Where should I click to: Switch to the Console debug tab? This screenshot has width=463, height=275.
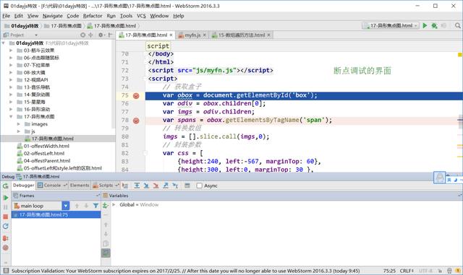52,185
